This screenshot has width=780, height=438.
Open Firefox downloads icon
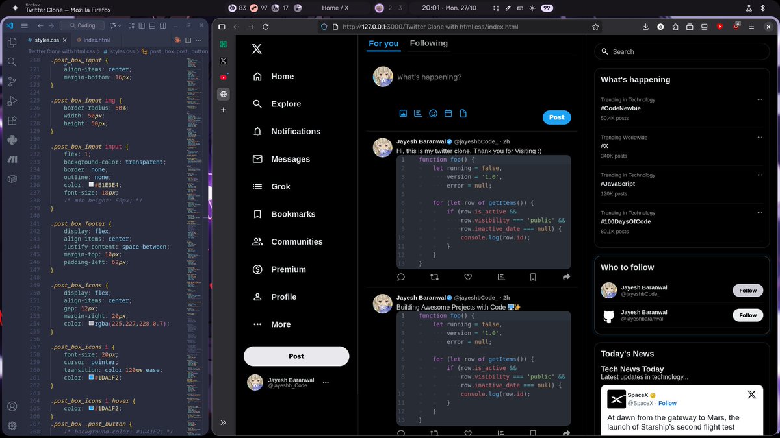(645, 27)
